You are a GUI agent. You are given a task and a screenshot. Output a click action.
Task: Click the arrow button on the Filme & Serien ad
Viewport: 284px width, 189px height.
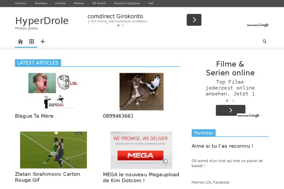coord(231,110)
